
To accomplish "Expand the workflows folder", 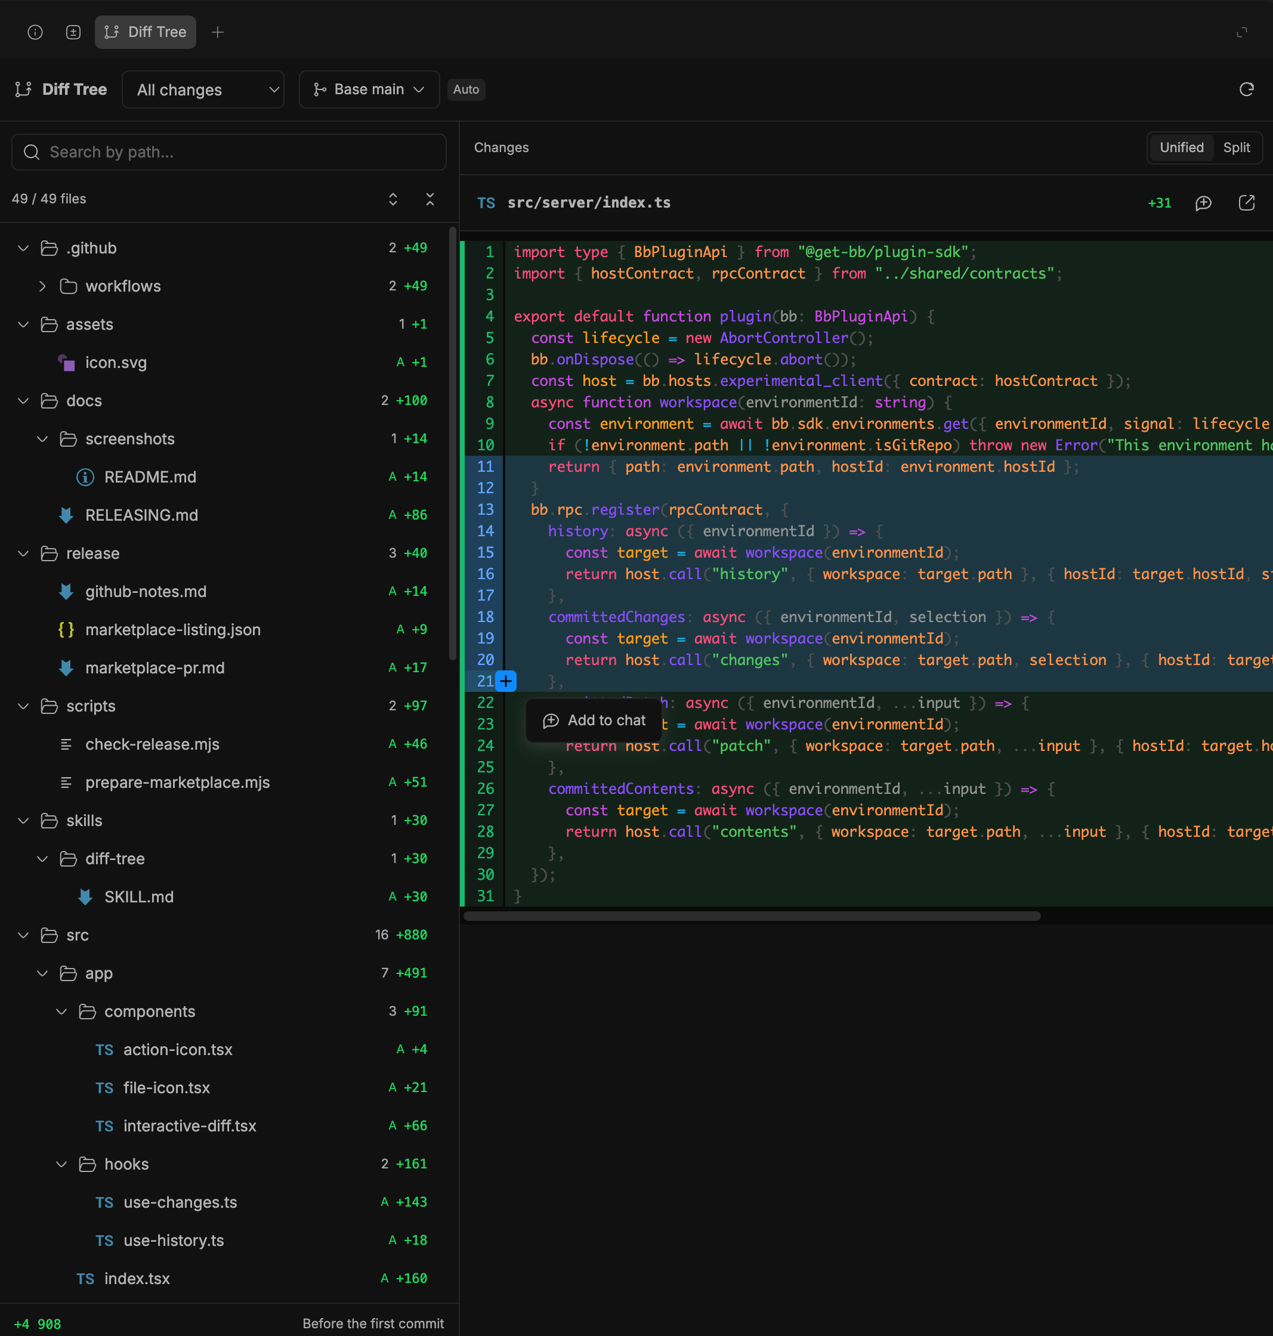I will (42, 286).
